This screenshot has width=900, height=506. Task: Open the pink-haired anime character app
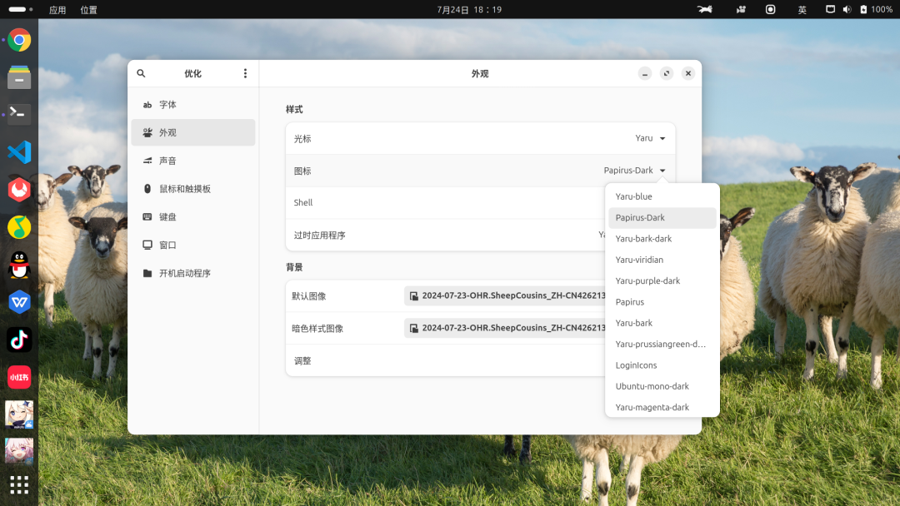pyautogui.click(x=19, y=451)
